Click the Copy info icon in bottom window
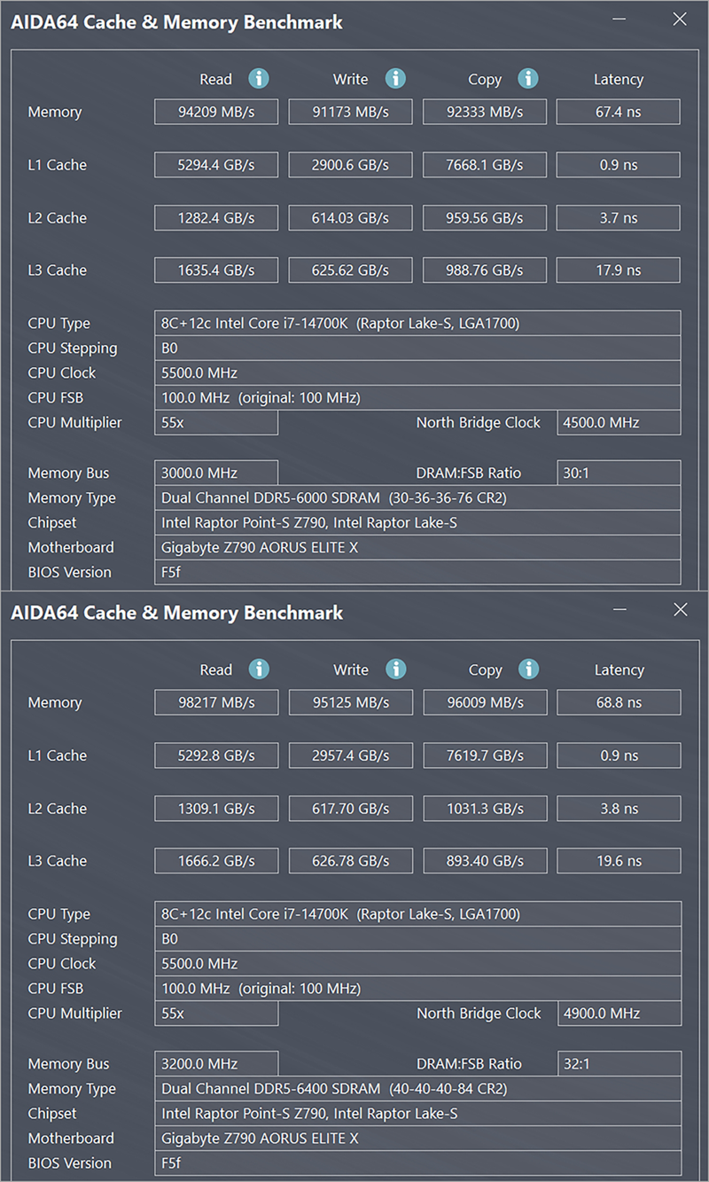 point(528,669)
